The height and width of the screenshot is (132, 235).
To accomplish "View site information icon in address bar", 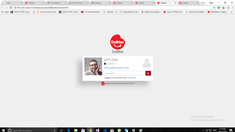I will (x=16, y=8).
